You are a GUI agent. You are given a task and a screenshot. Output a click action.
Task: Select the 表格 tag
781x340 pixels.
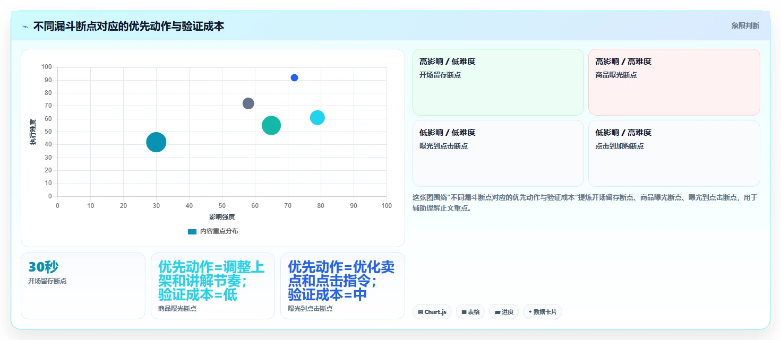click(470, 312)
